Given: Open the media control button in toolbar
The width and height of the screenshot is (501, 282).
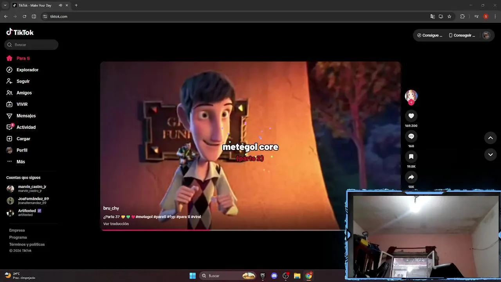Looking at the screenshot, I should (476, 16).
